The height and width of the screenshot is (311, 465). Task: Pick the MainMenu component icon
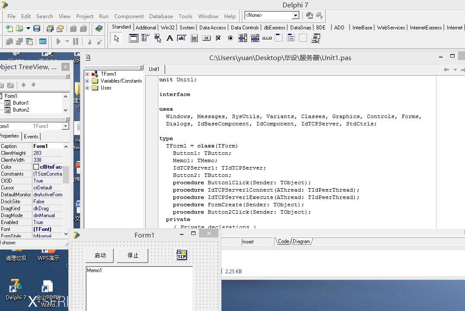pyautogui.click(x=146, y=38)
